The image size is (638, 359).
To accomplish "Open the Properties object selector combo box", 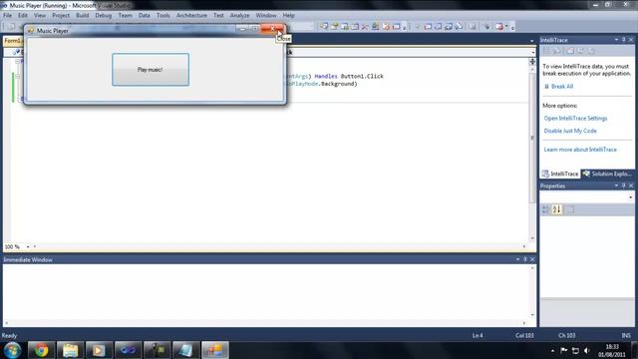I will (587, 197).
